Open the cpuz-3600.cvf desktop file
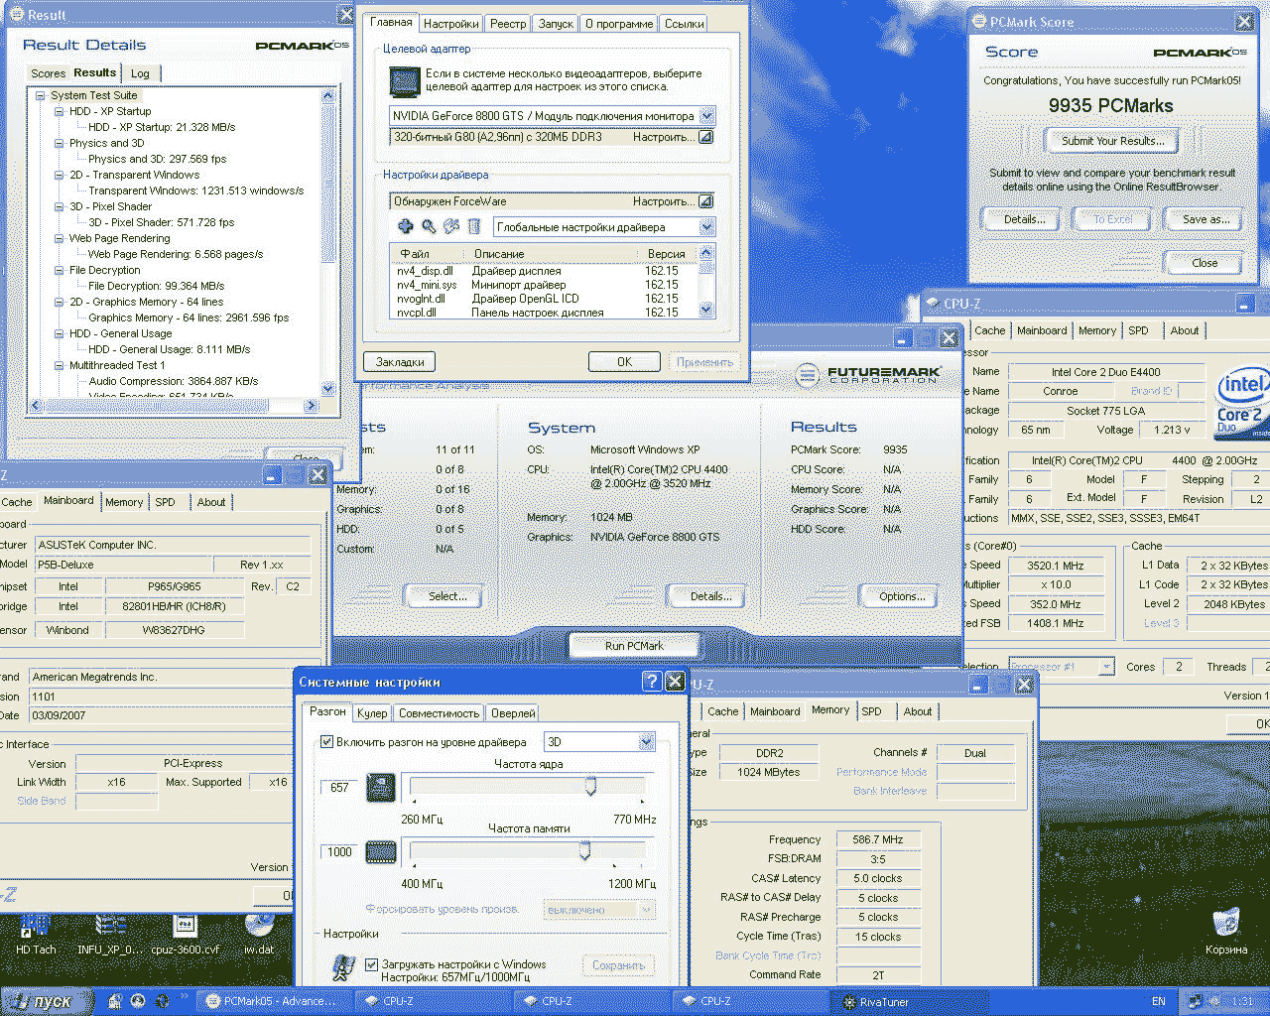 point(185,934)
